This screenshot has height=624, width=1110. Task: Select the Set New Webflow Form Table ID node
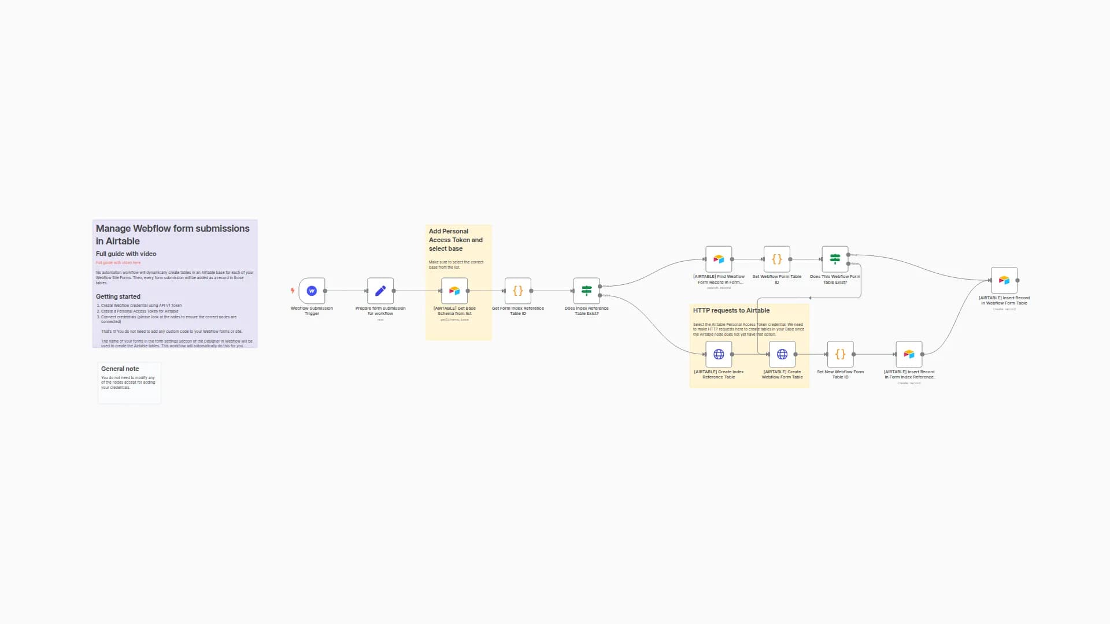841,354
